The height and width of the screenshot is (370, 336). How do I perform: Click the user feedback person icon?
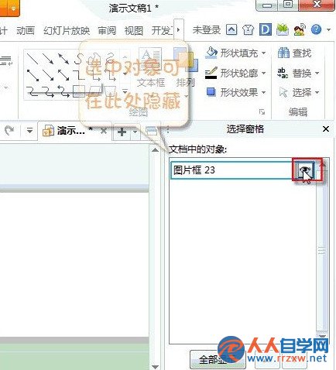pos(300,29)
